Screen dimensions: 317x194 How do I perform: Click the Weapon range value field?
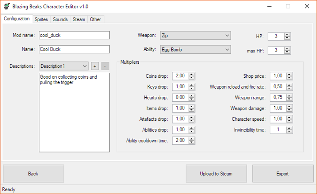(x=278, y=98)
